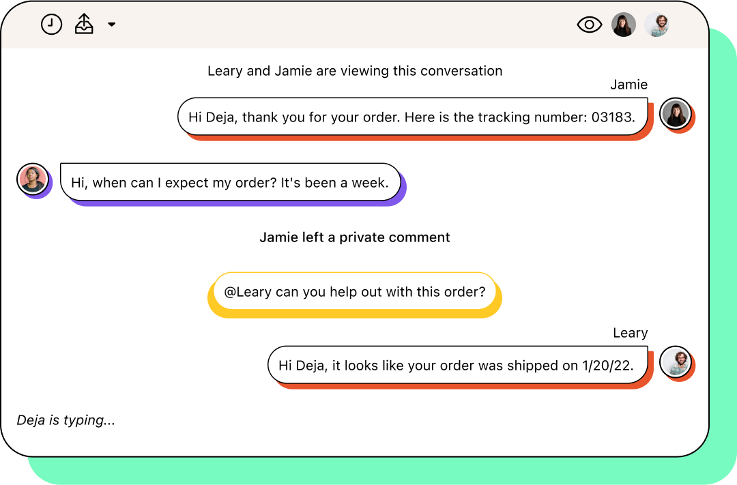The width and height of the screenshot is (737, 485).
Task: Select the tracking number message bubble
Action: 413,117
